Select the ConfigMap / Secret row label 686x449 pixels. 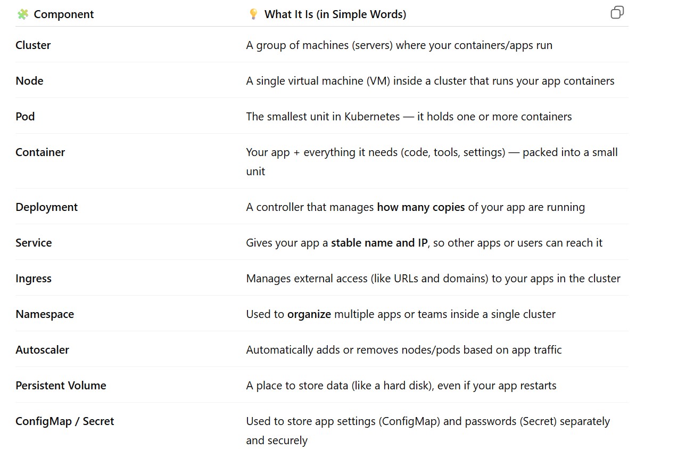point(64,421)
